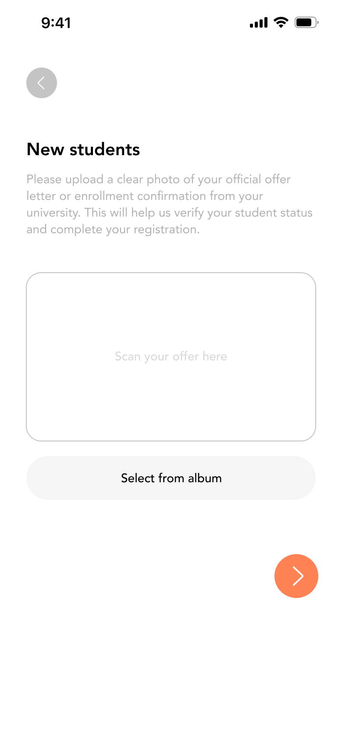The image size is (342, 740).
Task: Click the white chevron inside orange circle
Action: [x=298, y=576]
